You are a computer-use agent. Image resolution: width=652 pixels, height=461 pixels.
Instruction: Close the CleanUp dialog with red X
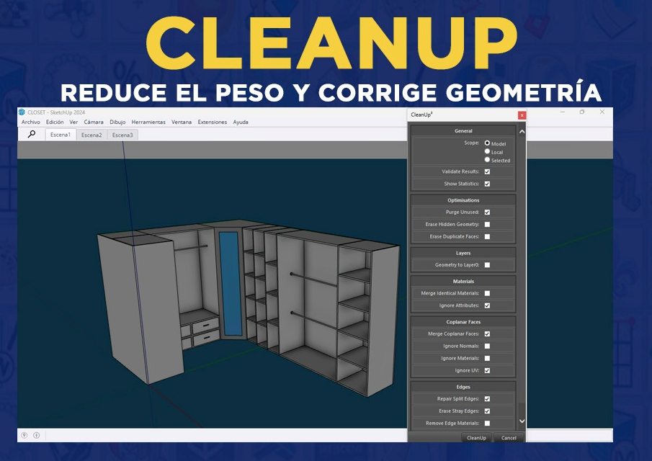click(x=522, y=115)
